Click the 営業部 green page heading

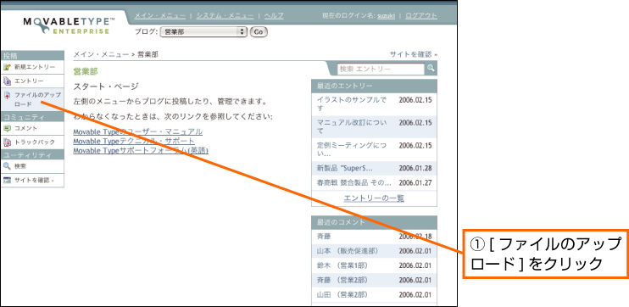click(x=86, y=72)
